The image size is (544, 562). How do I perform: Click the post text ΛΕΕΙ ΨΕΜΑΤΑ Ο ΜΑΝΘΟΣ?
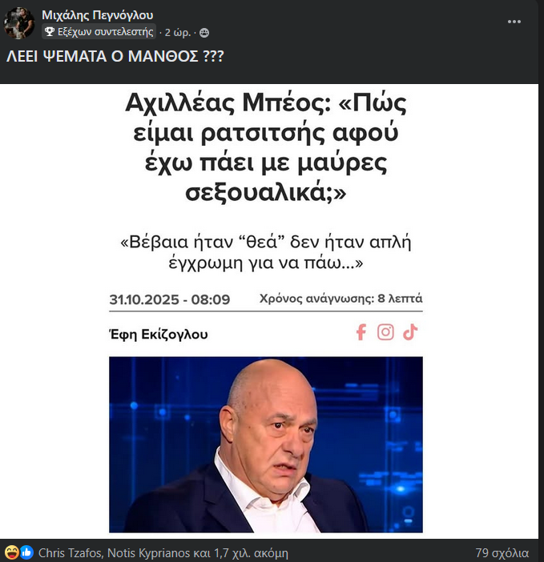tap(115, 56)
